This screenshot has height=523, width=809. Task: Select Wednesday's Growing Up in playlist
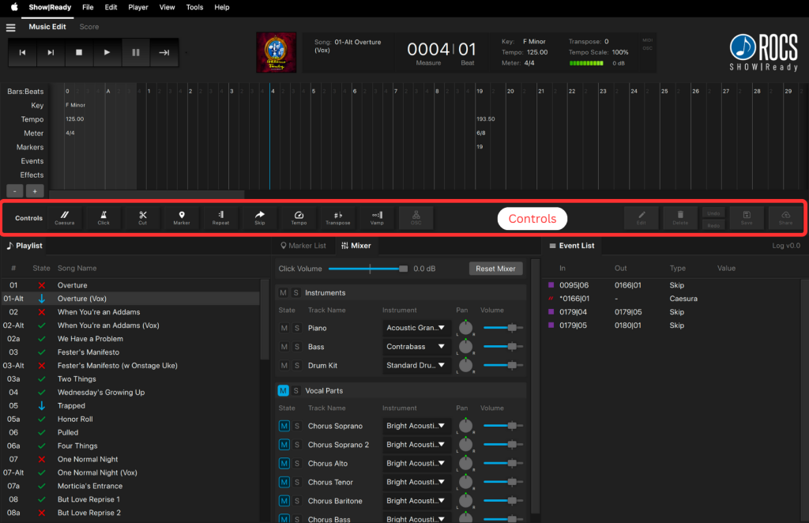(100, 393)
